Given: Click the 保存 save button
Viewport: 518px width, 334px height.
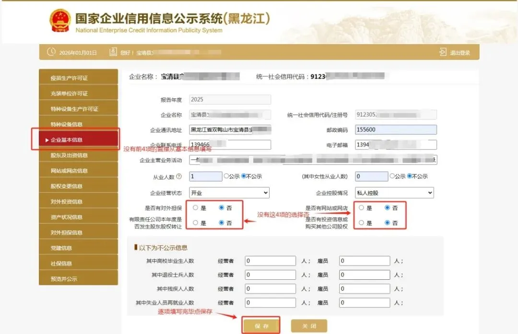Looking at the screenshot, I should [261, 326].
